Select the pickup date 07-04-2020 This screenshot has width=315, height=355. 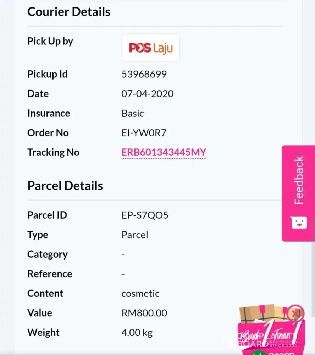148,94
